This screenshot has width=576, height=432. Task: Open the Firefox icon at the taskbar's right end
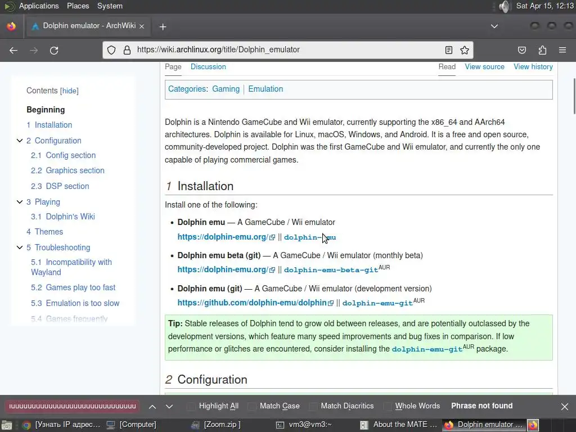533,425
